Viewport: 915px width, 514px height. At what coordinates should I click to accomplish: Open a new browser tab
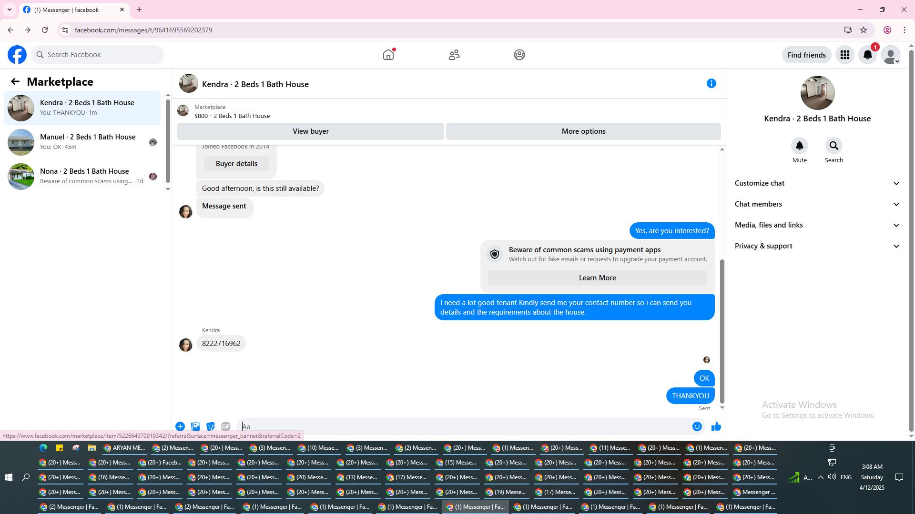(139, 10)
